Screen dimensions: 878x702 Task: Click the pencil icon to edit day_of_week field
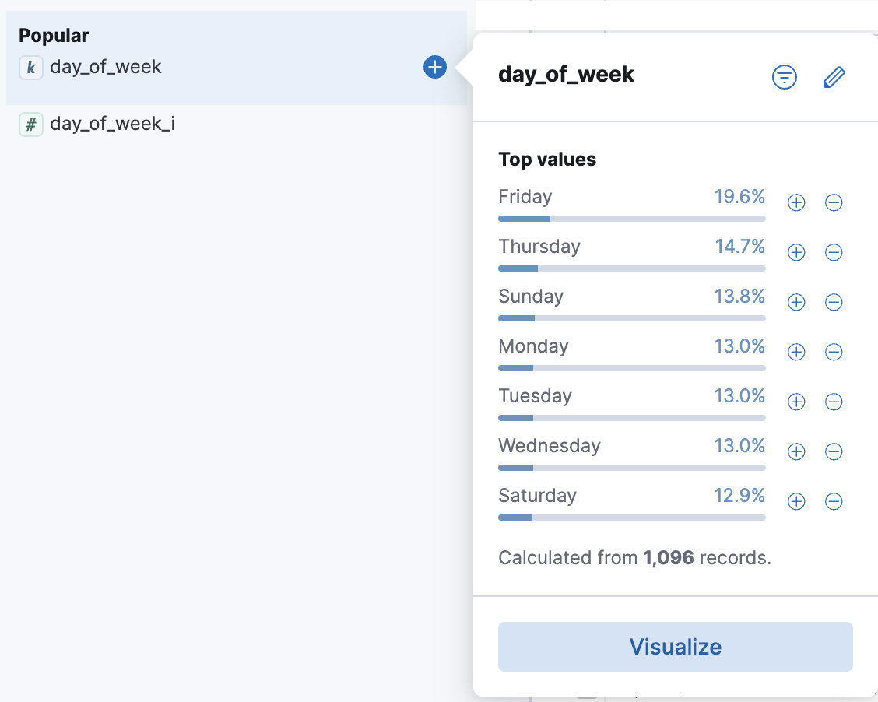coord(834,77)
